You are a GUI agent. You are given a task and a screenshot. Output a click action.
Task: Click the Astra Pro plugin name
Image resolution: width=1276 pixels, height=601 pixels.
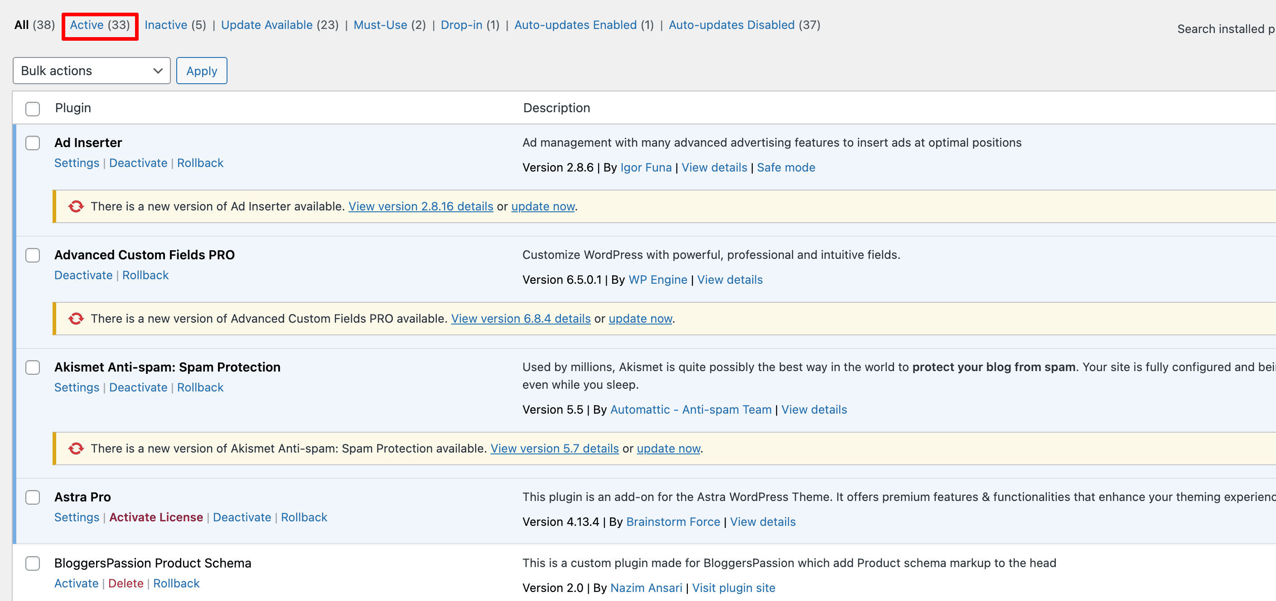point(83,497)
